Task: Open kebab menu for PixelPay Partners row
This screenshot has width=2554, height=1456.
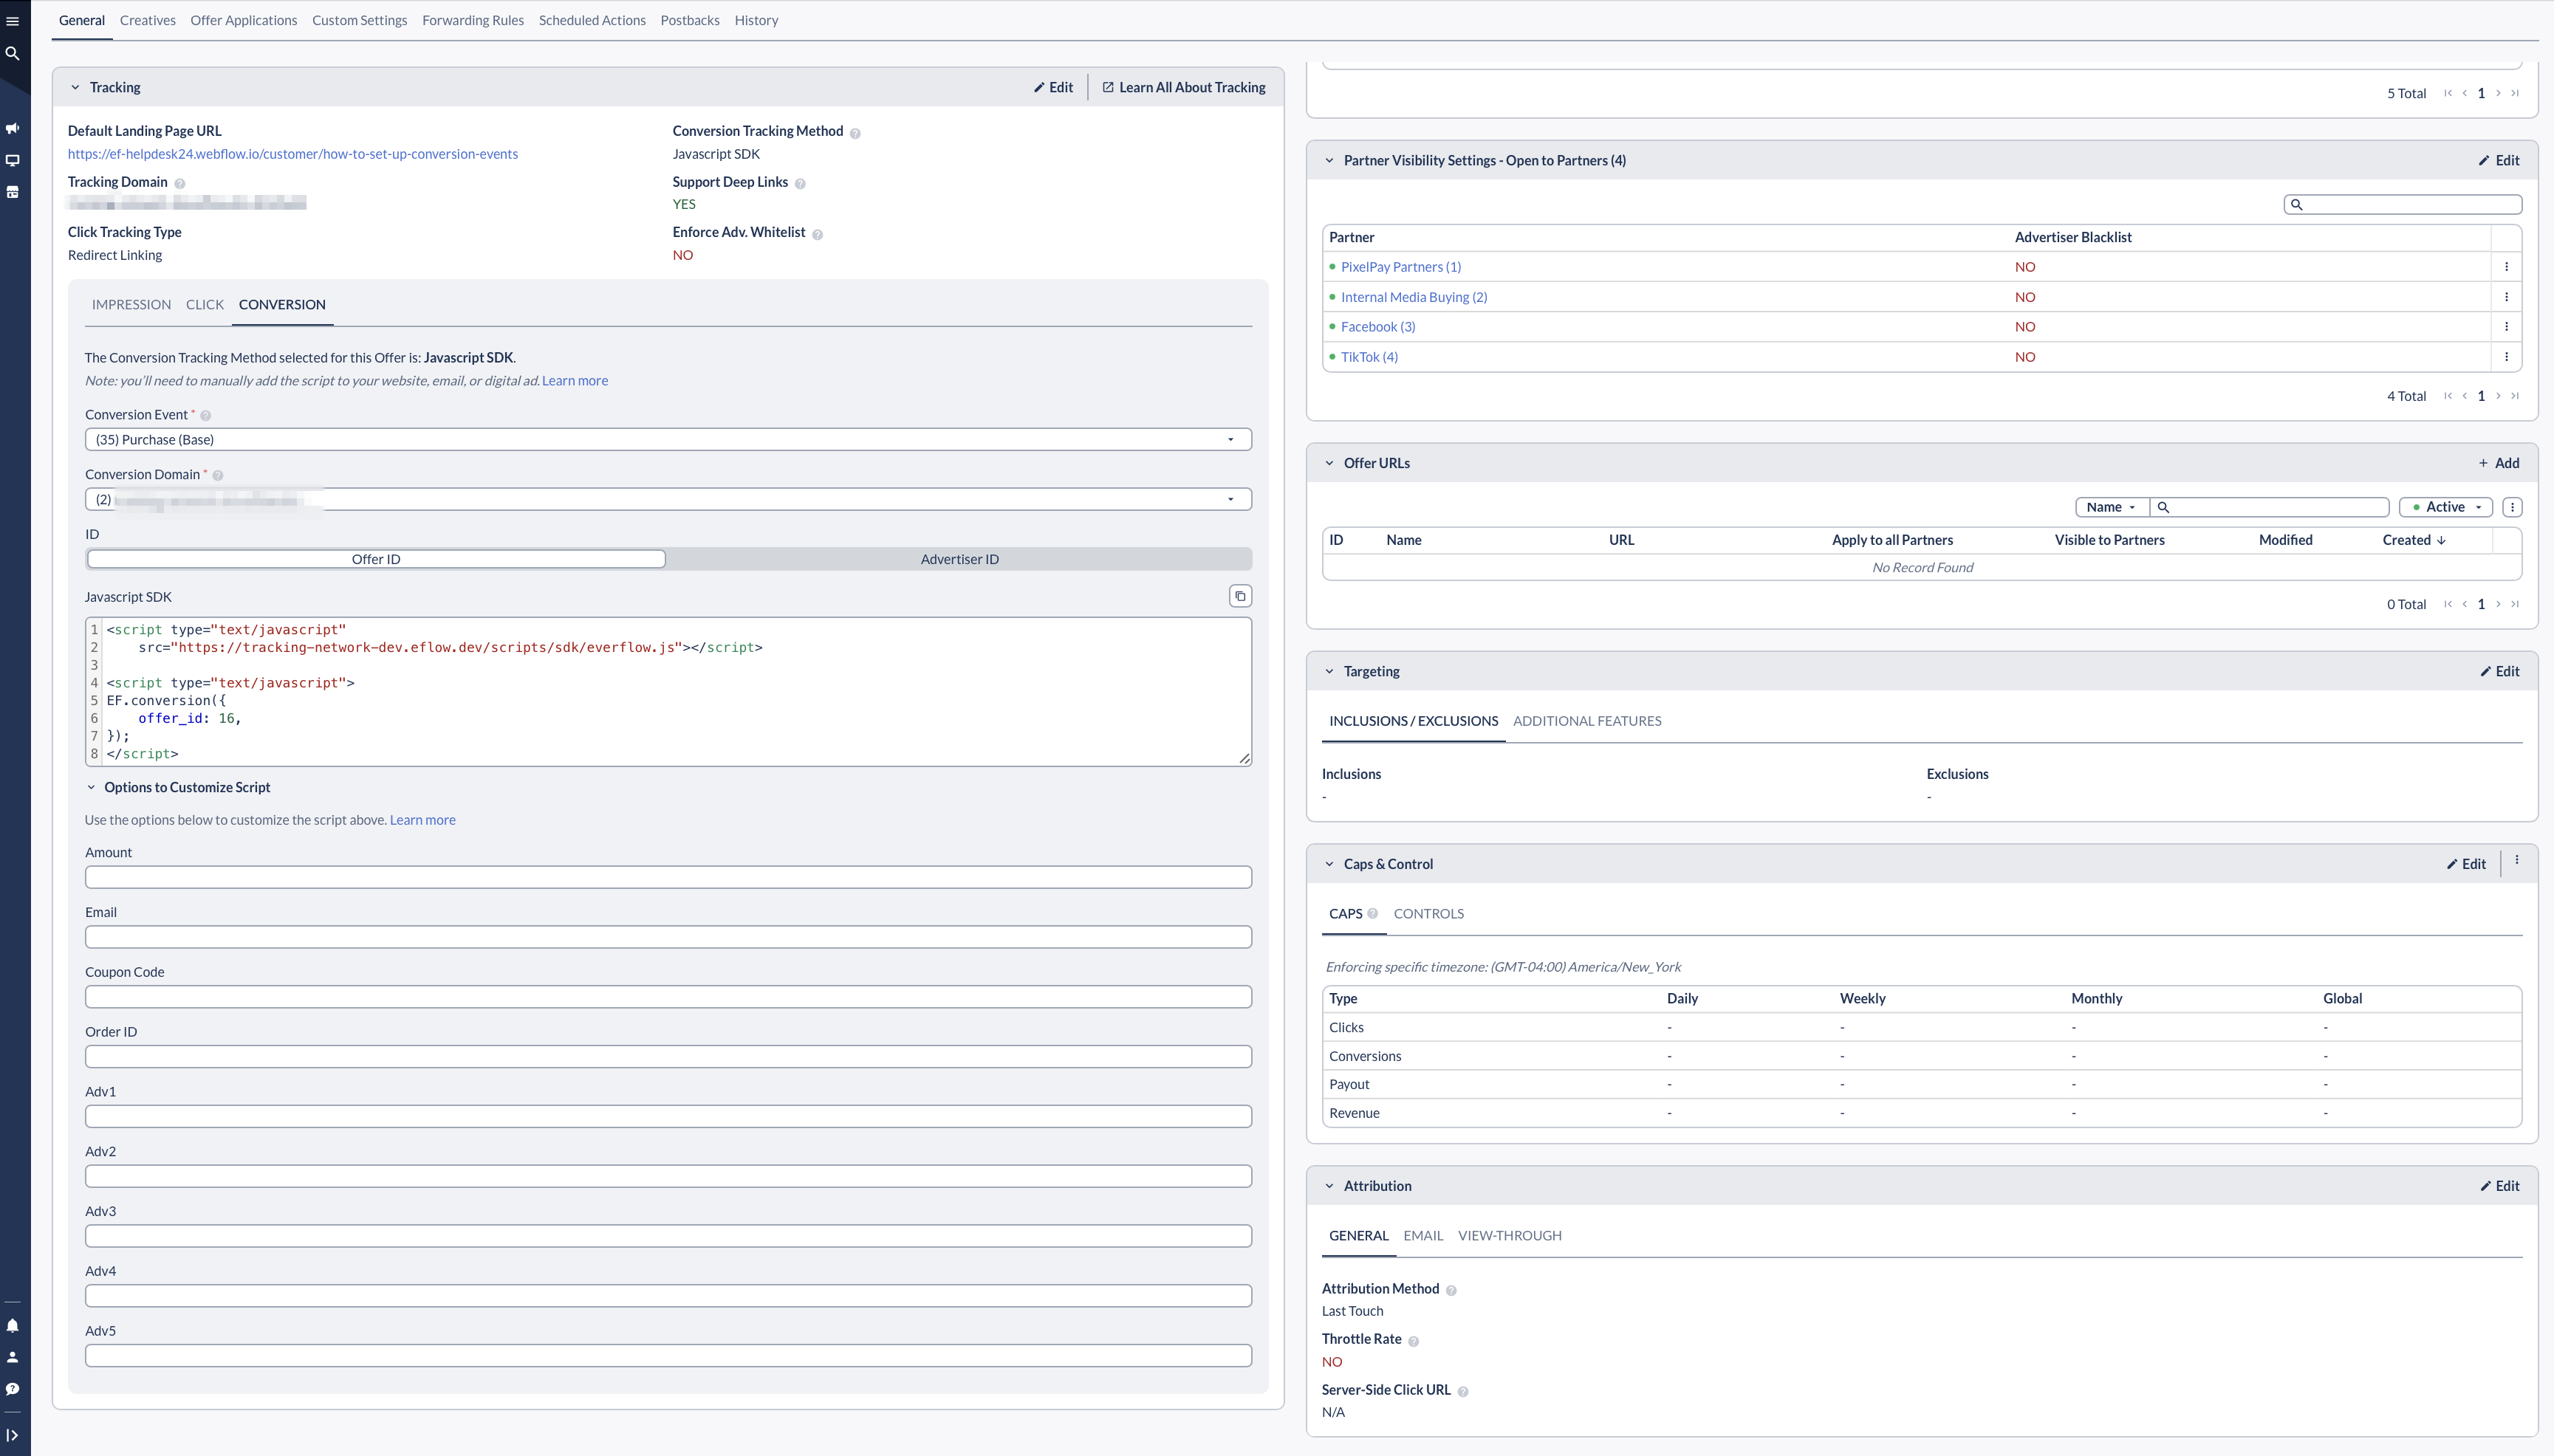Action: (x=2506, y=267)
